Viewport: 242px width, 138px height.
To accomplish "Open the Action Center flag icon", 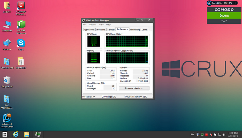I will 211,135.
